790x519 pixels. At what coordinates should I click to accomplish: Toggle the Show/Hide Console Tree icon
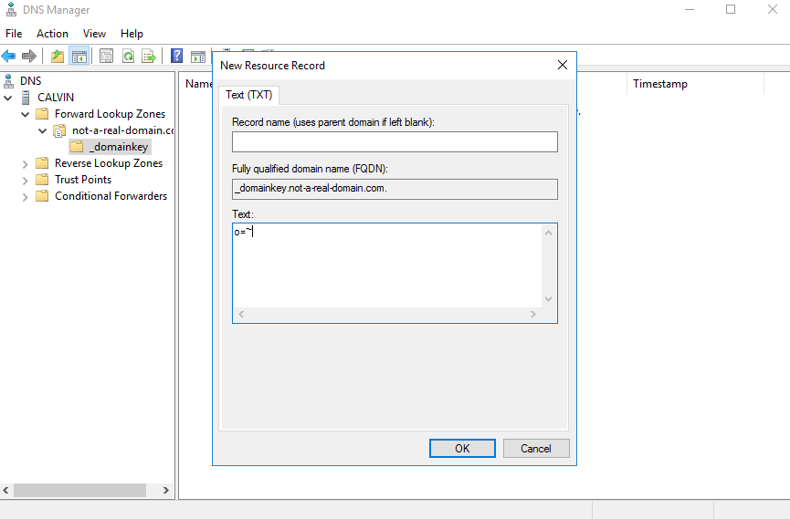point(79,56)
